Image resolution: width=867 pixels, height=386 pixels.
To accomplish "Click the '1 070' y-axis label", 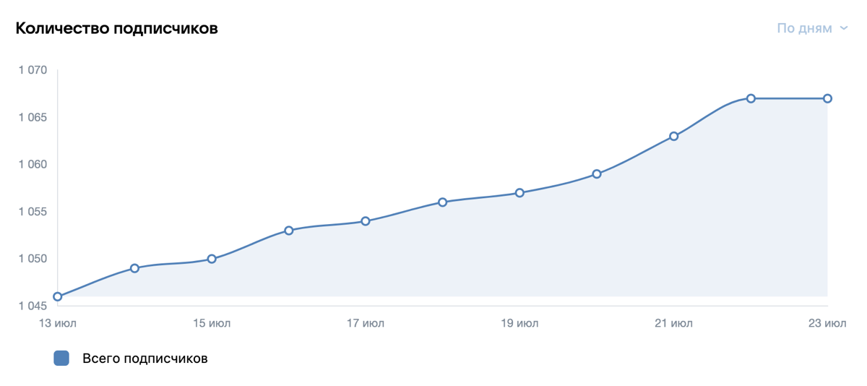I will click(33, 71).
